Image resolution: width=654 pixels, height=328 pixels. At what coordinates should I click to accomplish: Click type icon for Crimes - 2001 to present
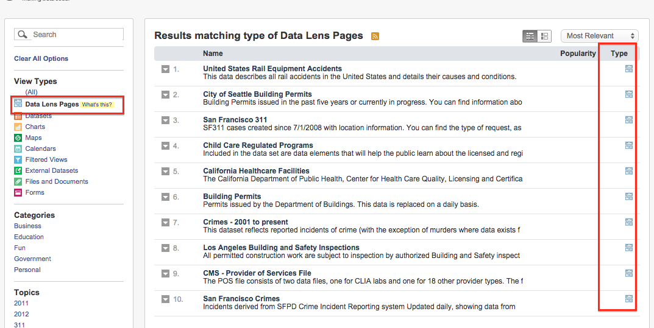click(629, 222)
